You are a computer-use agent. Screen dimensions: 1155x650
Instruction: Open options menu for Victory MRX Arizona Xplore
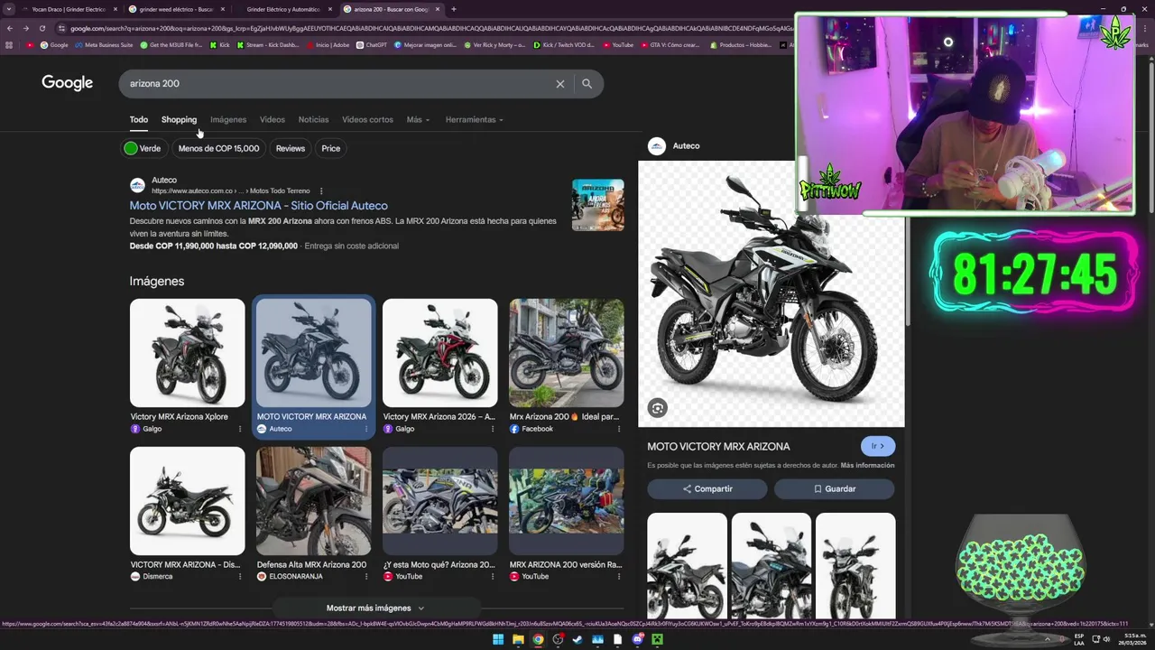click(x=240, y=429)
